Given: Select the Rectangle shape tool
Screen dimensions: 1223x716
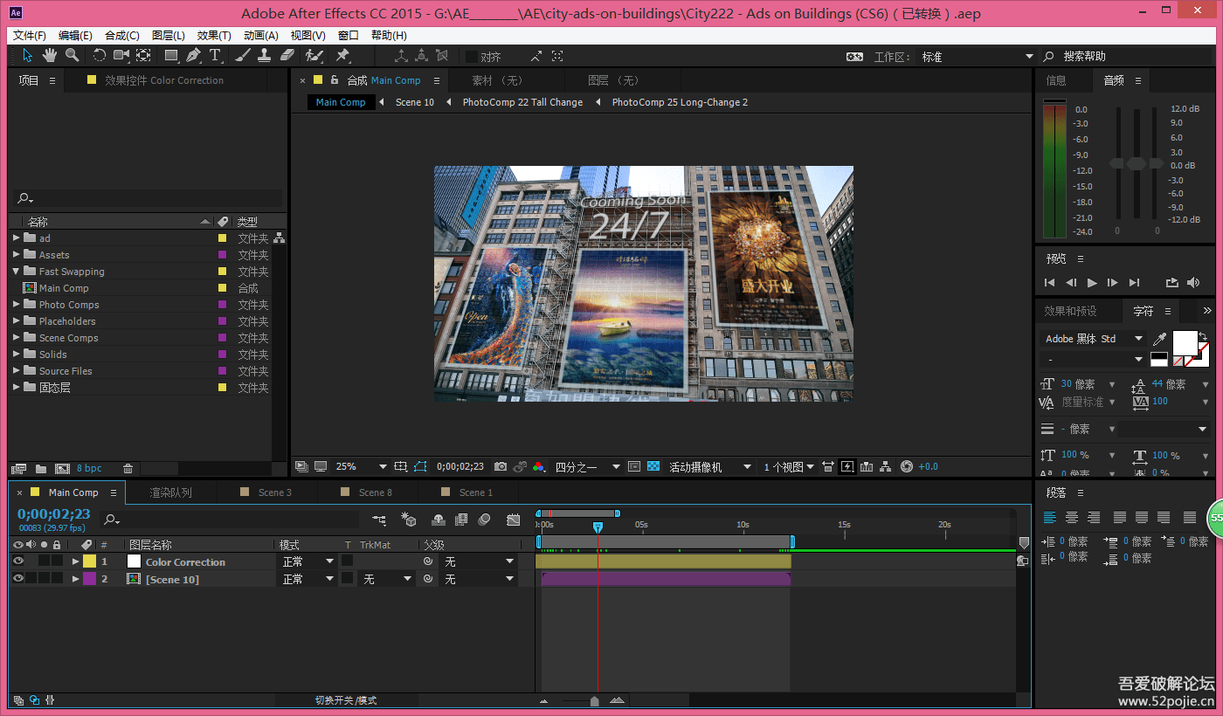Looking at the screenshot, I should click(x=171, y=55).
